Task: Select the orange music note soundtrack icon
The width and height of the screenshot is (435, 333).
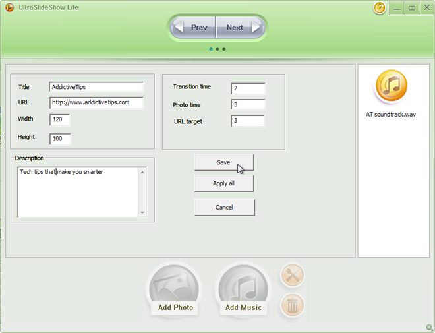Action: (x=391, y=86)
